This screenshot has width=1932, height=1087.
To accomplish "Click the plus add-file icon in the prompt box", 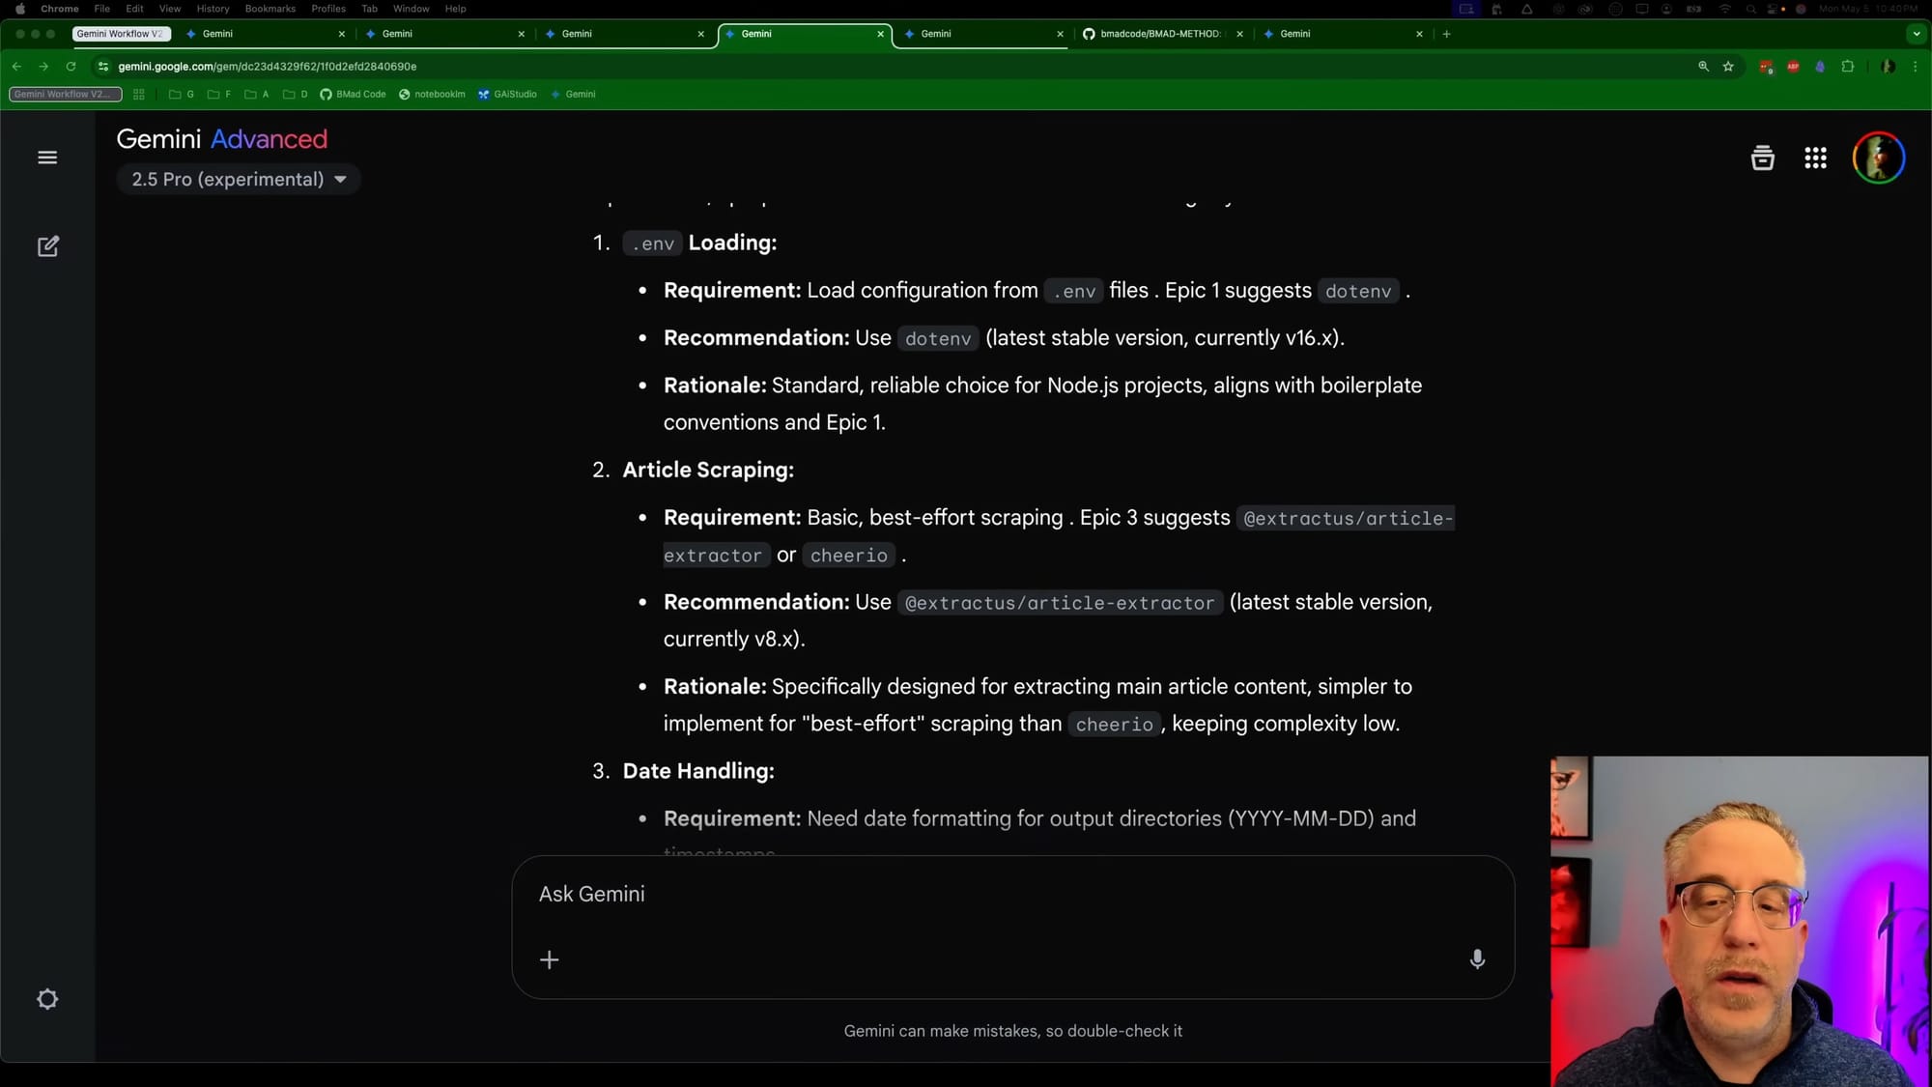I will coord(549,959).
